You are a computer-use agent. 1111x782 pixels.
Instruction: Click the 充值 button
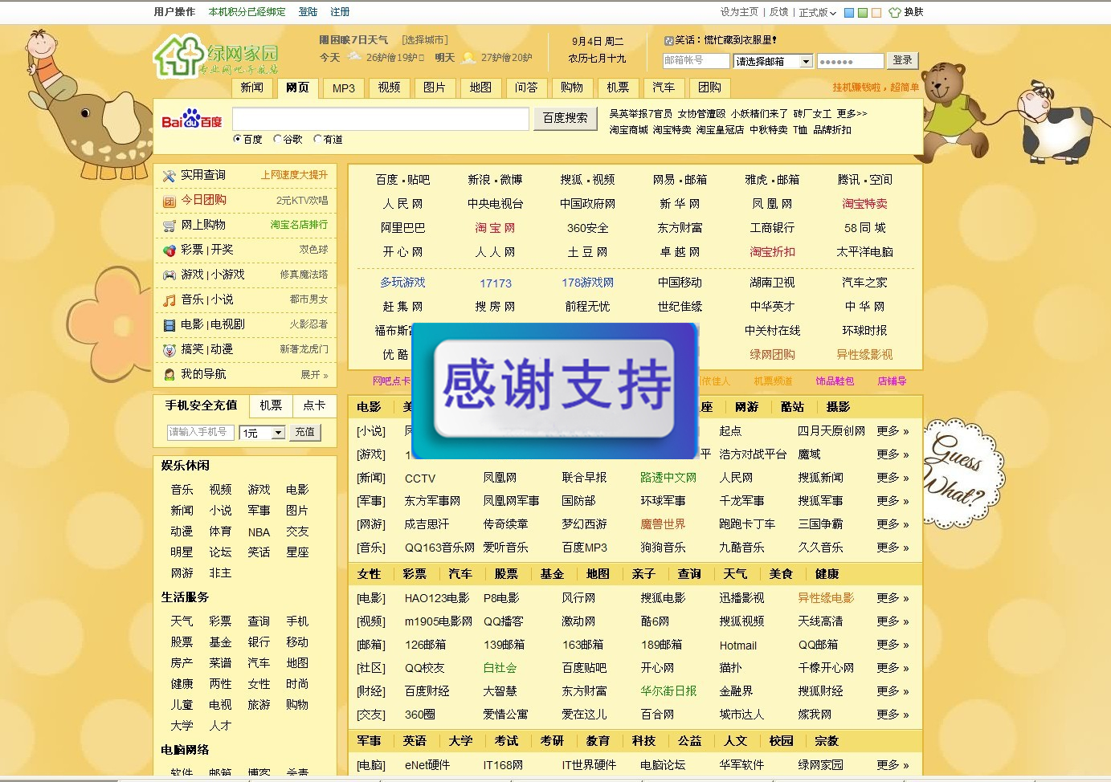point(305,432)
